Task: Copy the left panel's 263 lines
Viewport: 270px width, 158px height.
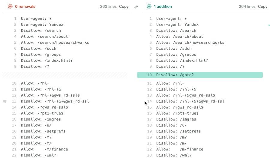Action: 124,7
